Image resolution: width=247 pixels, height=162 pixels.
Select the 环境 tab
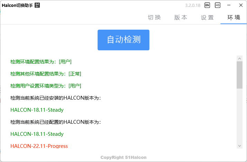[234, 17]
